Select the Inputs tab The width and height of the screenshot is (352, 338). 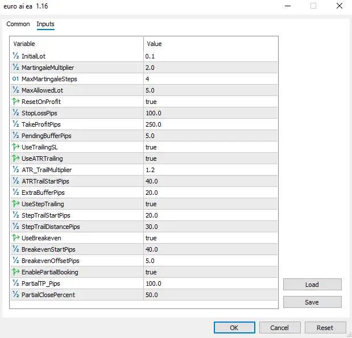pos(45,24)
